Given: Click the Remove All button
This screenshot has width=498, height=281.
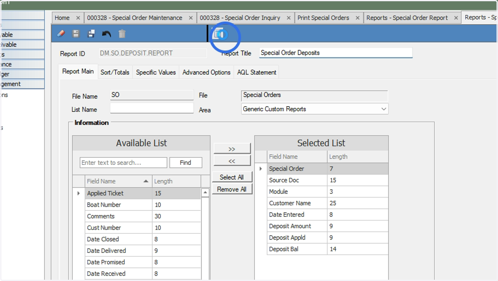Looking at the screenshot, I should coord(232,189).
